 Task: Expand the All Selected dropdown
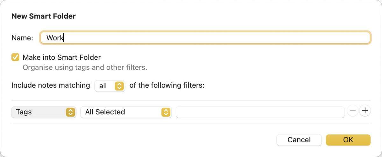126,112
